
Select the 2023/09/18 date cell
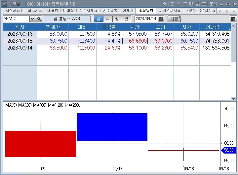click(x=20, y=34)
